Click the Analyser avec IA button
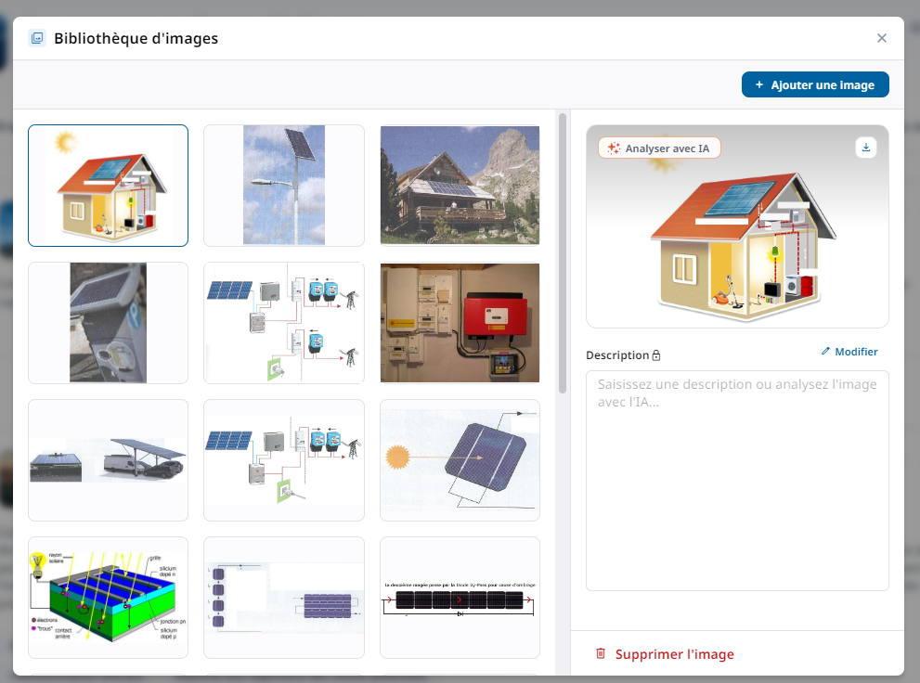920x683 pixels. coord(659,148)
